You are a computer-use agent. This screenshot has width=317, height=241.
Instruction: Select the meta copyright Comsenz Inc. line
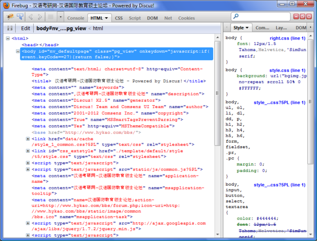tap(110, 113)
